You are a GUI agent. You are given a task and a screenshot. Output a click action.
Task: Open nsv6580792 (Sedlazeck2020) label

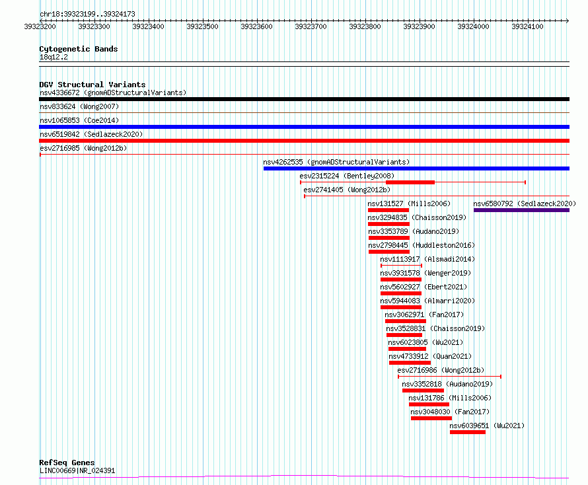[x=525, y=204]
